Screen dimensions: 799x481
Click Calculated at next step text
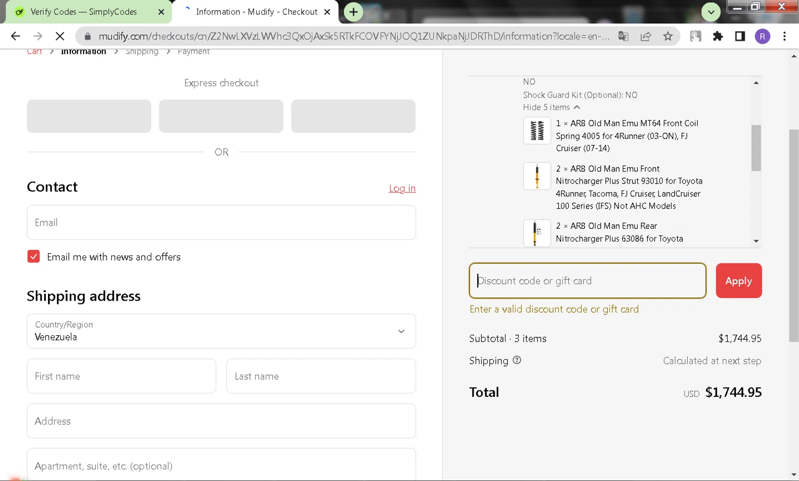tap(712, 361)
